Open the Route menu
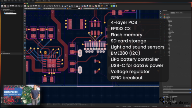The height and width of the screenshot is (108, 192). tap(24, 1)
